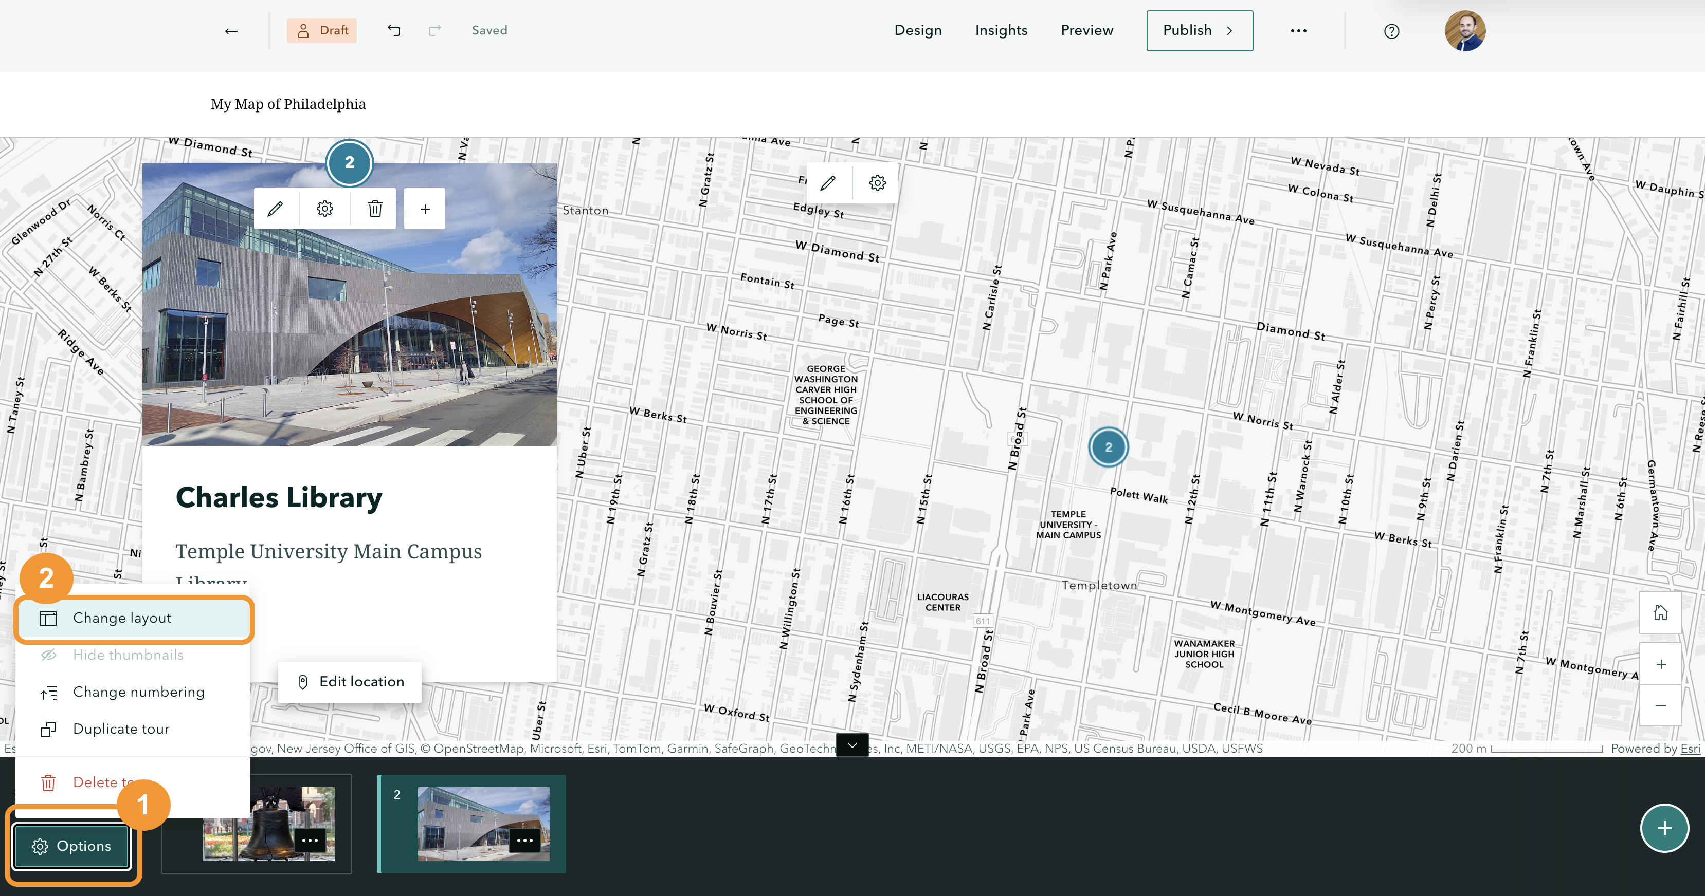This screenshot has width=1705, height=896.
Task: Add media with the plus icon on the image
Action: 425,209
